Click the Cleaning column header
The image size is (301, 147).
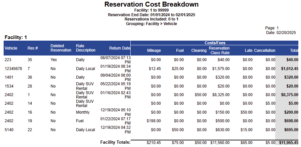[199, 51]
